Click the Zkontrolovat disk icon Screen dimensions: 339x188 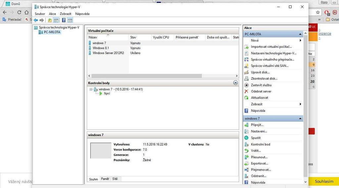pyautogui.click(x=246, y=79)
